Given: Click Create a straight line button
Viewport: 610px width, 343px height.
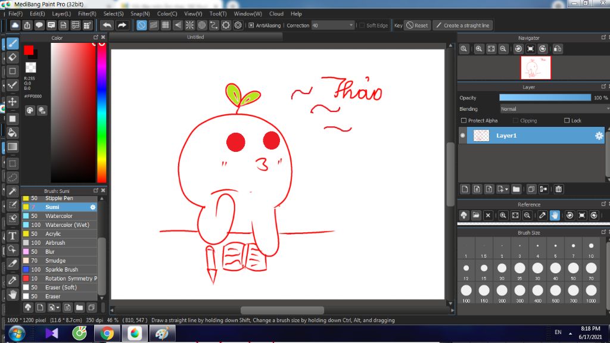Looking at the screenshot, I should (x=462, y=25).
